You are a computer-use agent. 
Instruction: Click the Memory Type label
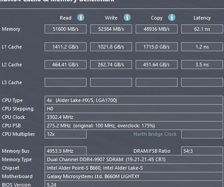(17, 159)
